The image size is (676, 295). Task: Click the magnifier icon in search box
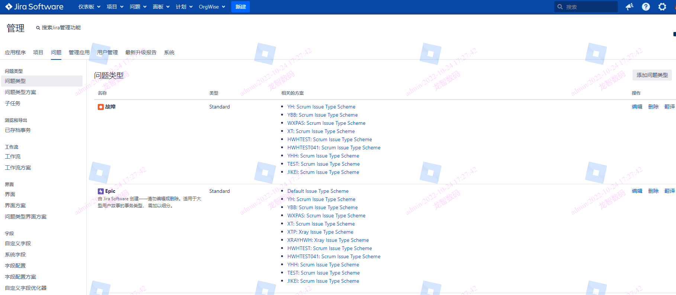tap(560, 7)
